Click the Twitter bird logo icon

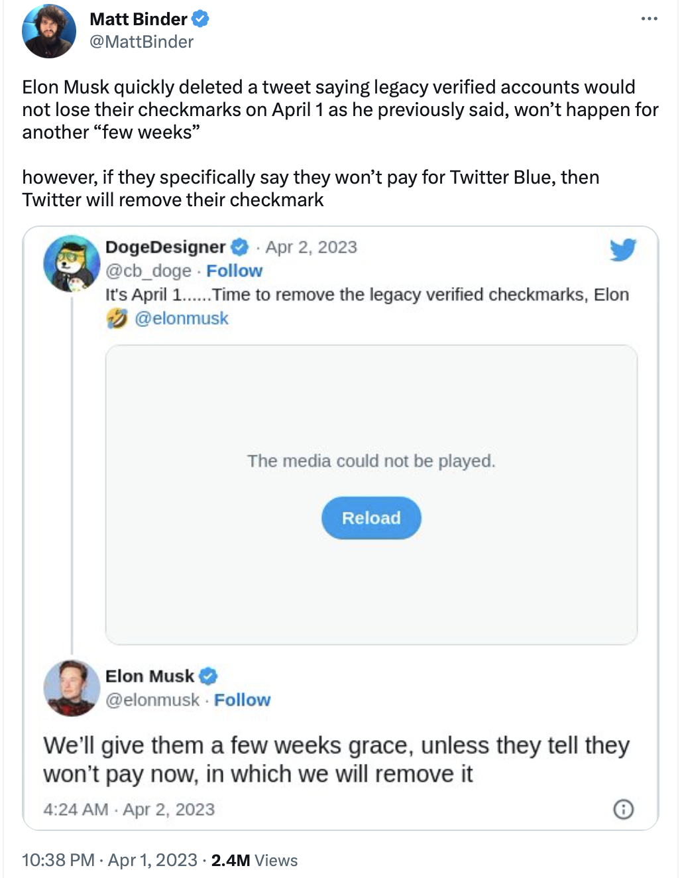coord(622,249)
